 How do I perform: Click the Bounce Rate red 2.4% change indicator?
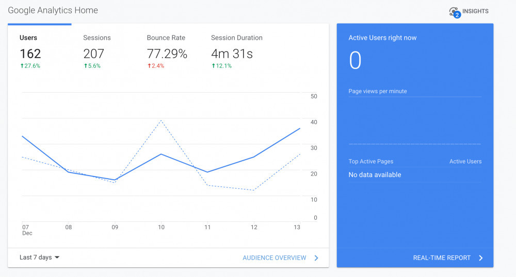[156, 66]
